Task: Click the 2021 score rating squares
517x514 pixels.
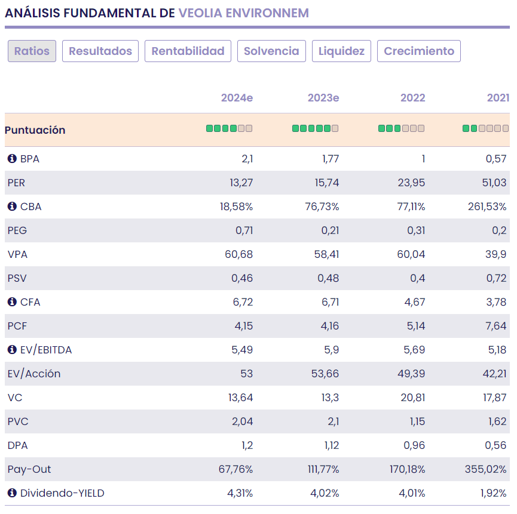Action: (485, 128)
